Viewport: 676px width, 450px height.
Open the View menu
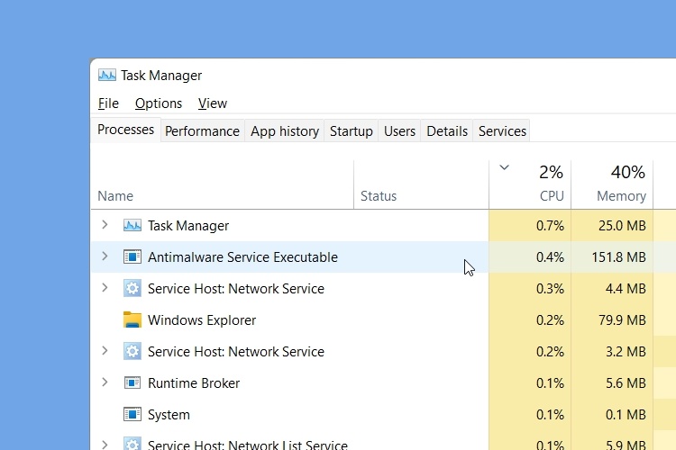[213, 103]
